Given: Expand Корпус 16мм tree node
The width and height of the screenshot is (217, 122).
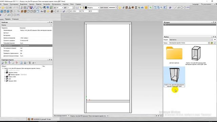Looking at the screenshot, I should point(5,77).
